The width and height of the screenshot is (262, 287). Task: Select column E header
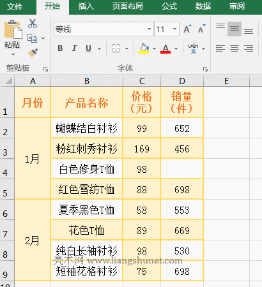(226, 81)
